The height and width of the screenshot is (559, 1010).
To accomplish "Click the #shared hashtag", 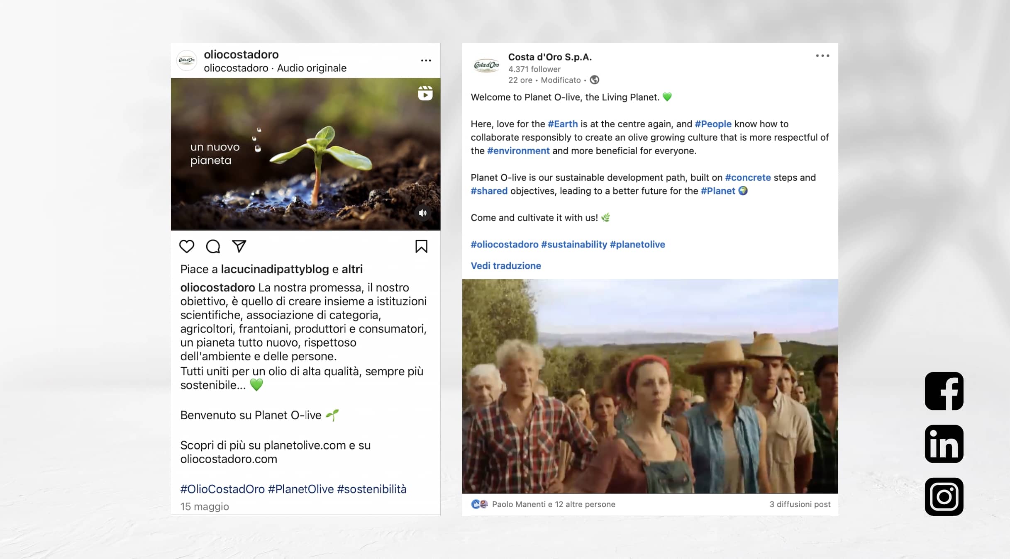I will (x=489, y=191).
